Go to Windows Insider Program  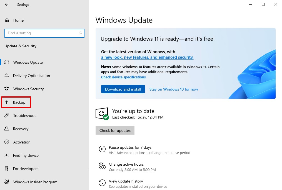pyautogui.click(x=35, y=182)
